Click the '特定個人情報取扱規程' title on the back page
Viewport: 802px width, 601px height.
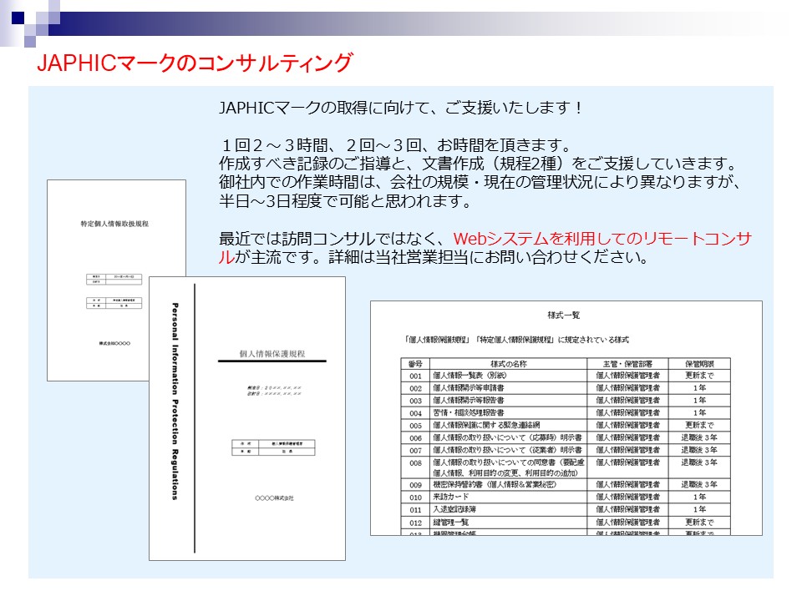(114, 224)
